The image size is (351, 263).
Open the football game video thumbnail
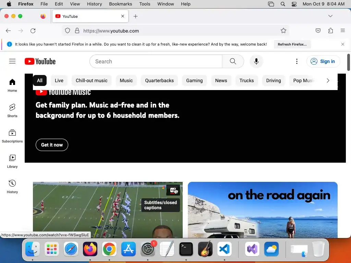click(108, 210)
